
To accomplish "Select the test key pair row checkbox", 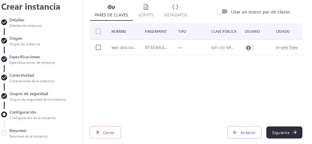I will pos(98,47).
